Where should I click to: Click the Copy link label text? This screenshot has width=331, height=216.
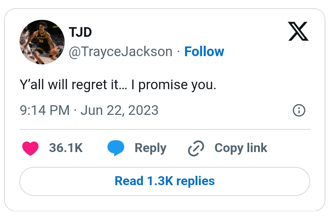click(x=240, y=148)
